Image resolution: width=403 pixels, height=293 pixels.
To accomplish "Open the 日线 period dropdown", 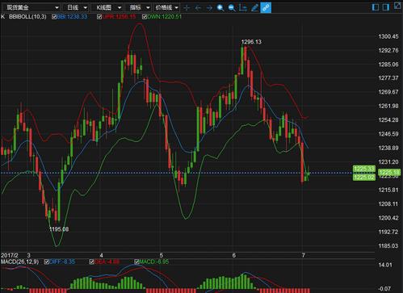I will coord(76,7).
